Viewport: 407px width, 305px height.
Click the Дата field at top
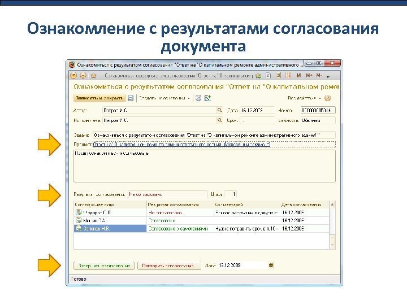[x=257, y=110]
